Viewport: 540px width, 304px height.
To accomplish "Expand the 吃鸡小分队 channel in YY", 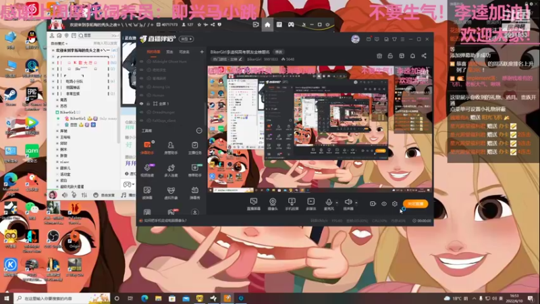I will (53, 81).
